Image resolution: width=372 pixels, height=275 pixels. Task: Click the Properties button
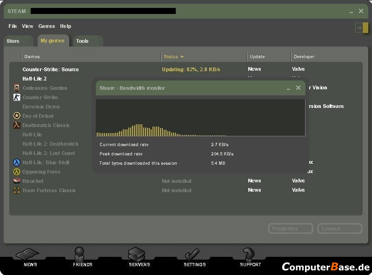[291, 228]
